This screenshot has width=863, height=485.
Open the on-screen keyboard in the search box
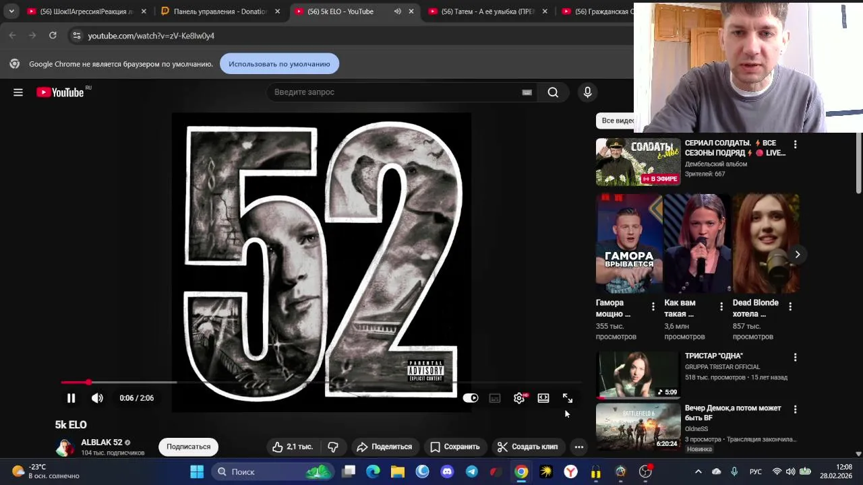pyautogui.click(x=527, y=92)
